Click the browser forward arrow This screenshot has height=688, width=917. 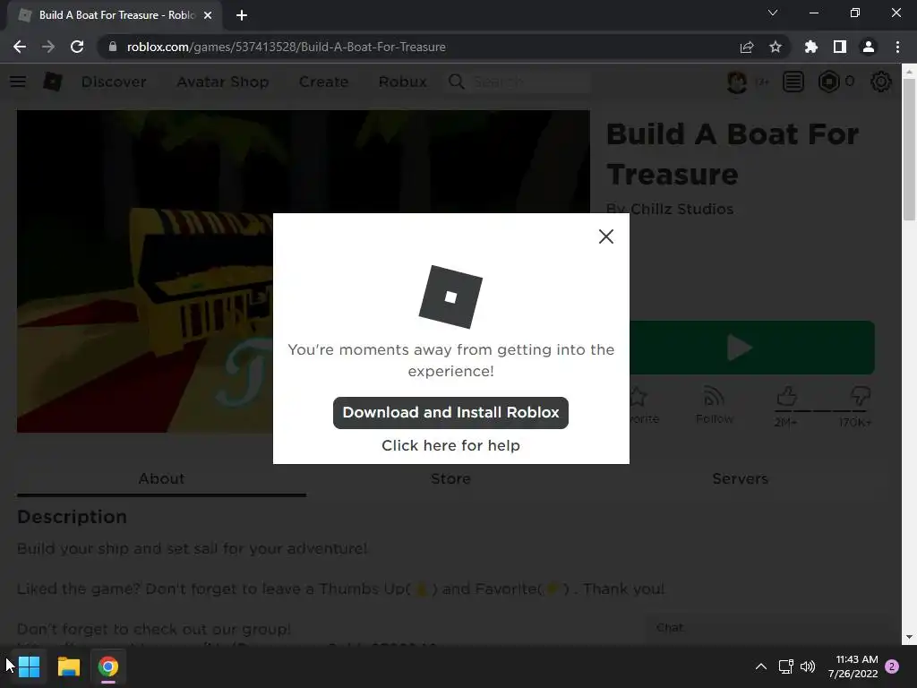pos(48,47)
